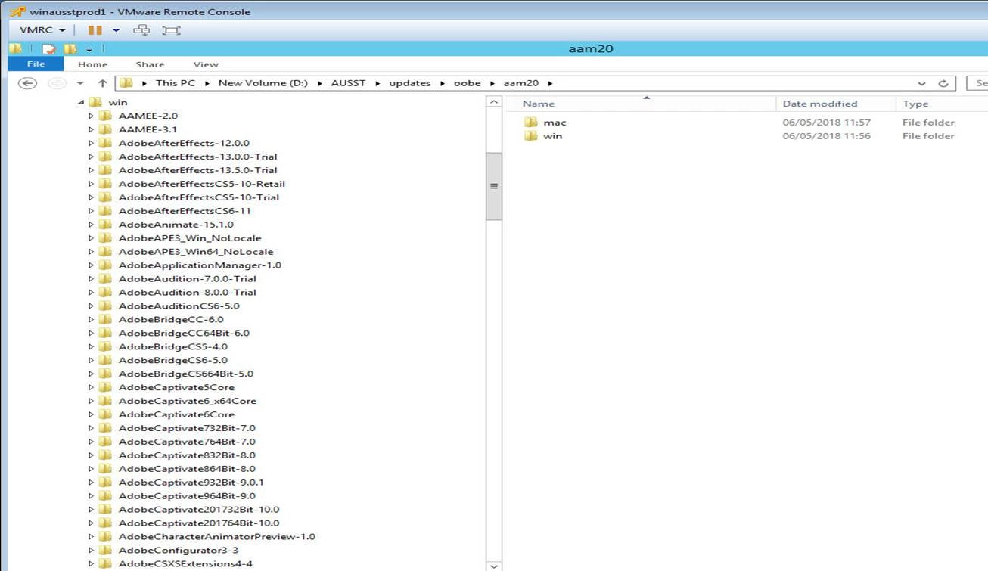Select the win folder in file list
988x571 pixels.
(553, 136)
